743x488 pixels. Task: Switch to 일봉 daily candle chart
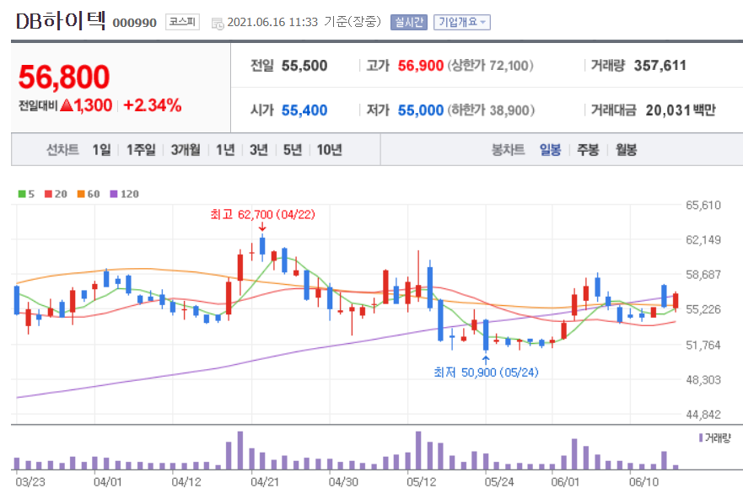coord(550,150)
